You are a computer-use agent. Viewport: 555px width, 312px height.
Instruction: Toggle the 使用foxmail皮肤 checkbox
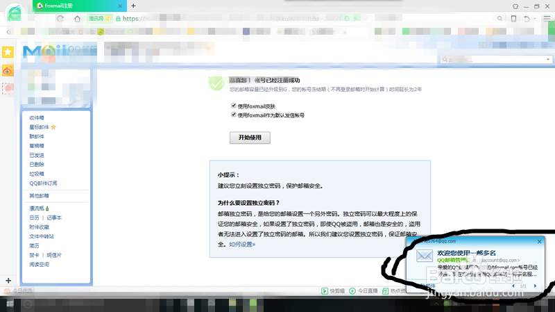234,106
